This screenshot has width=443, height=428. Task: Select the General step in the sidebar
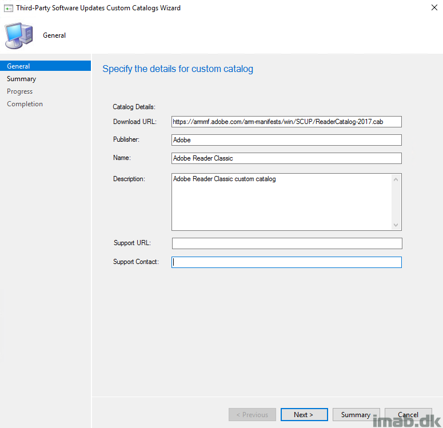46,66
